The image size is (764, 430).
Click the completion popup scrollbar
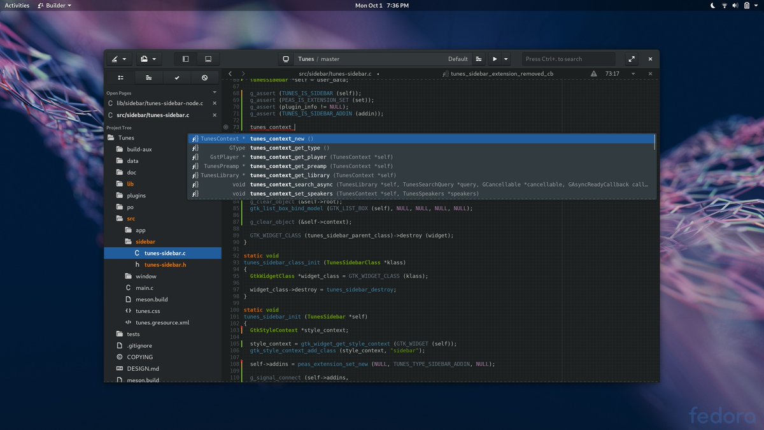click(655, 142)
